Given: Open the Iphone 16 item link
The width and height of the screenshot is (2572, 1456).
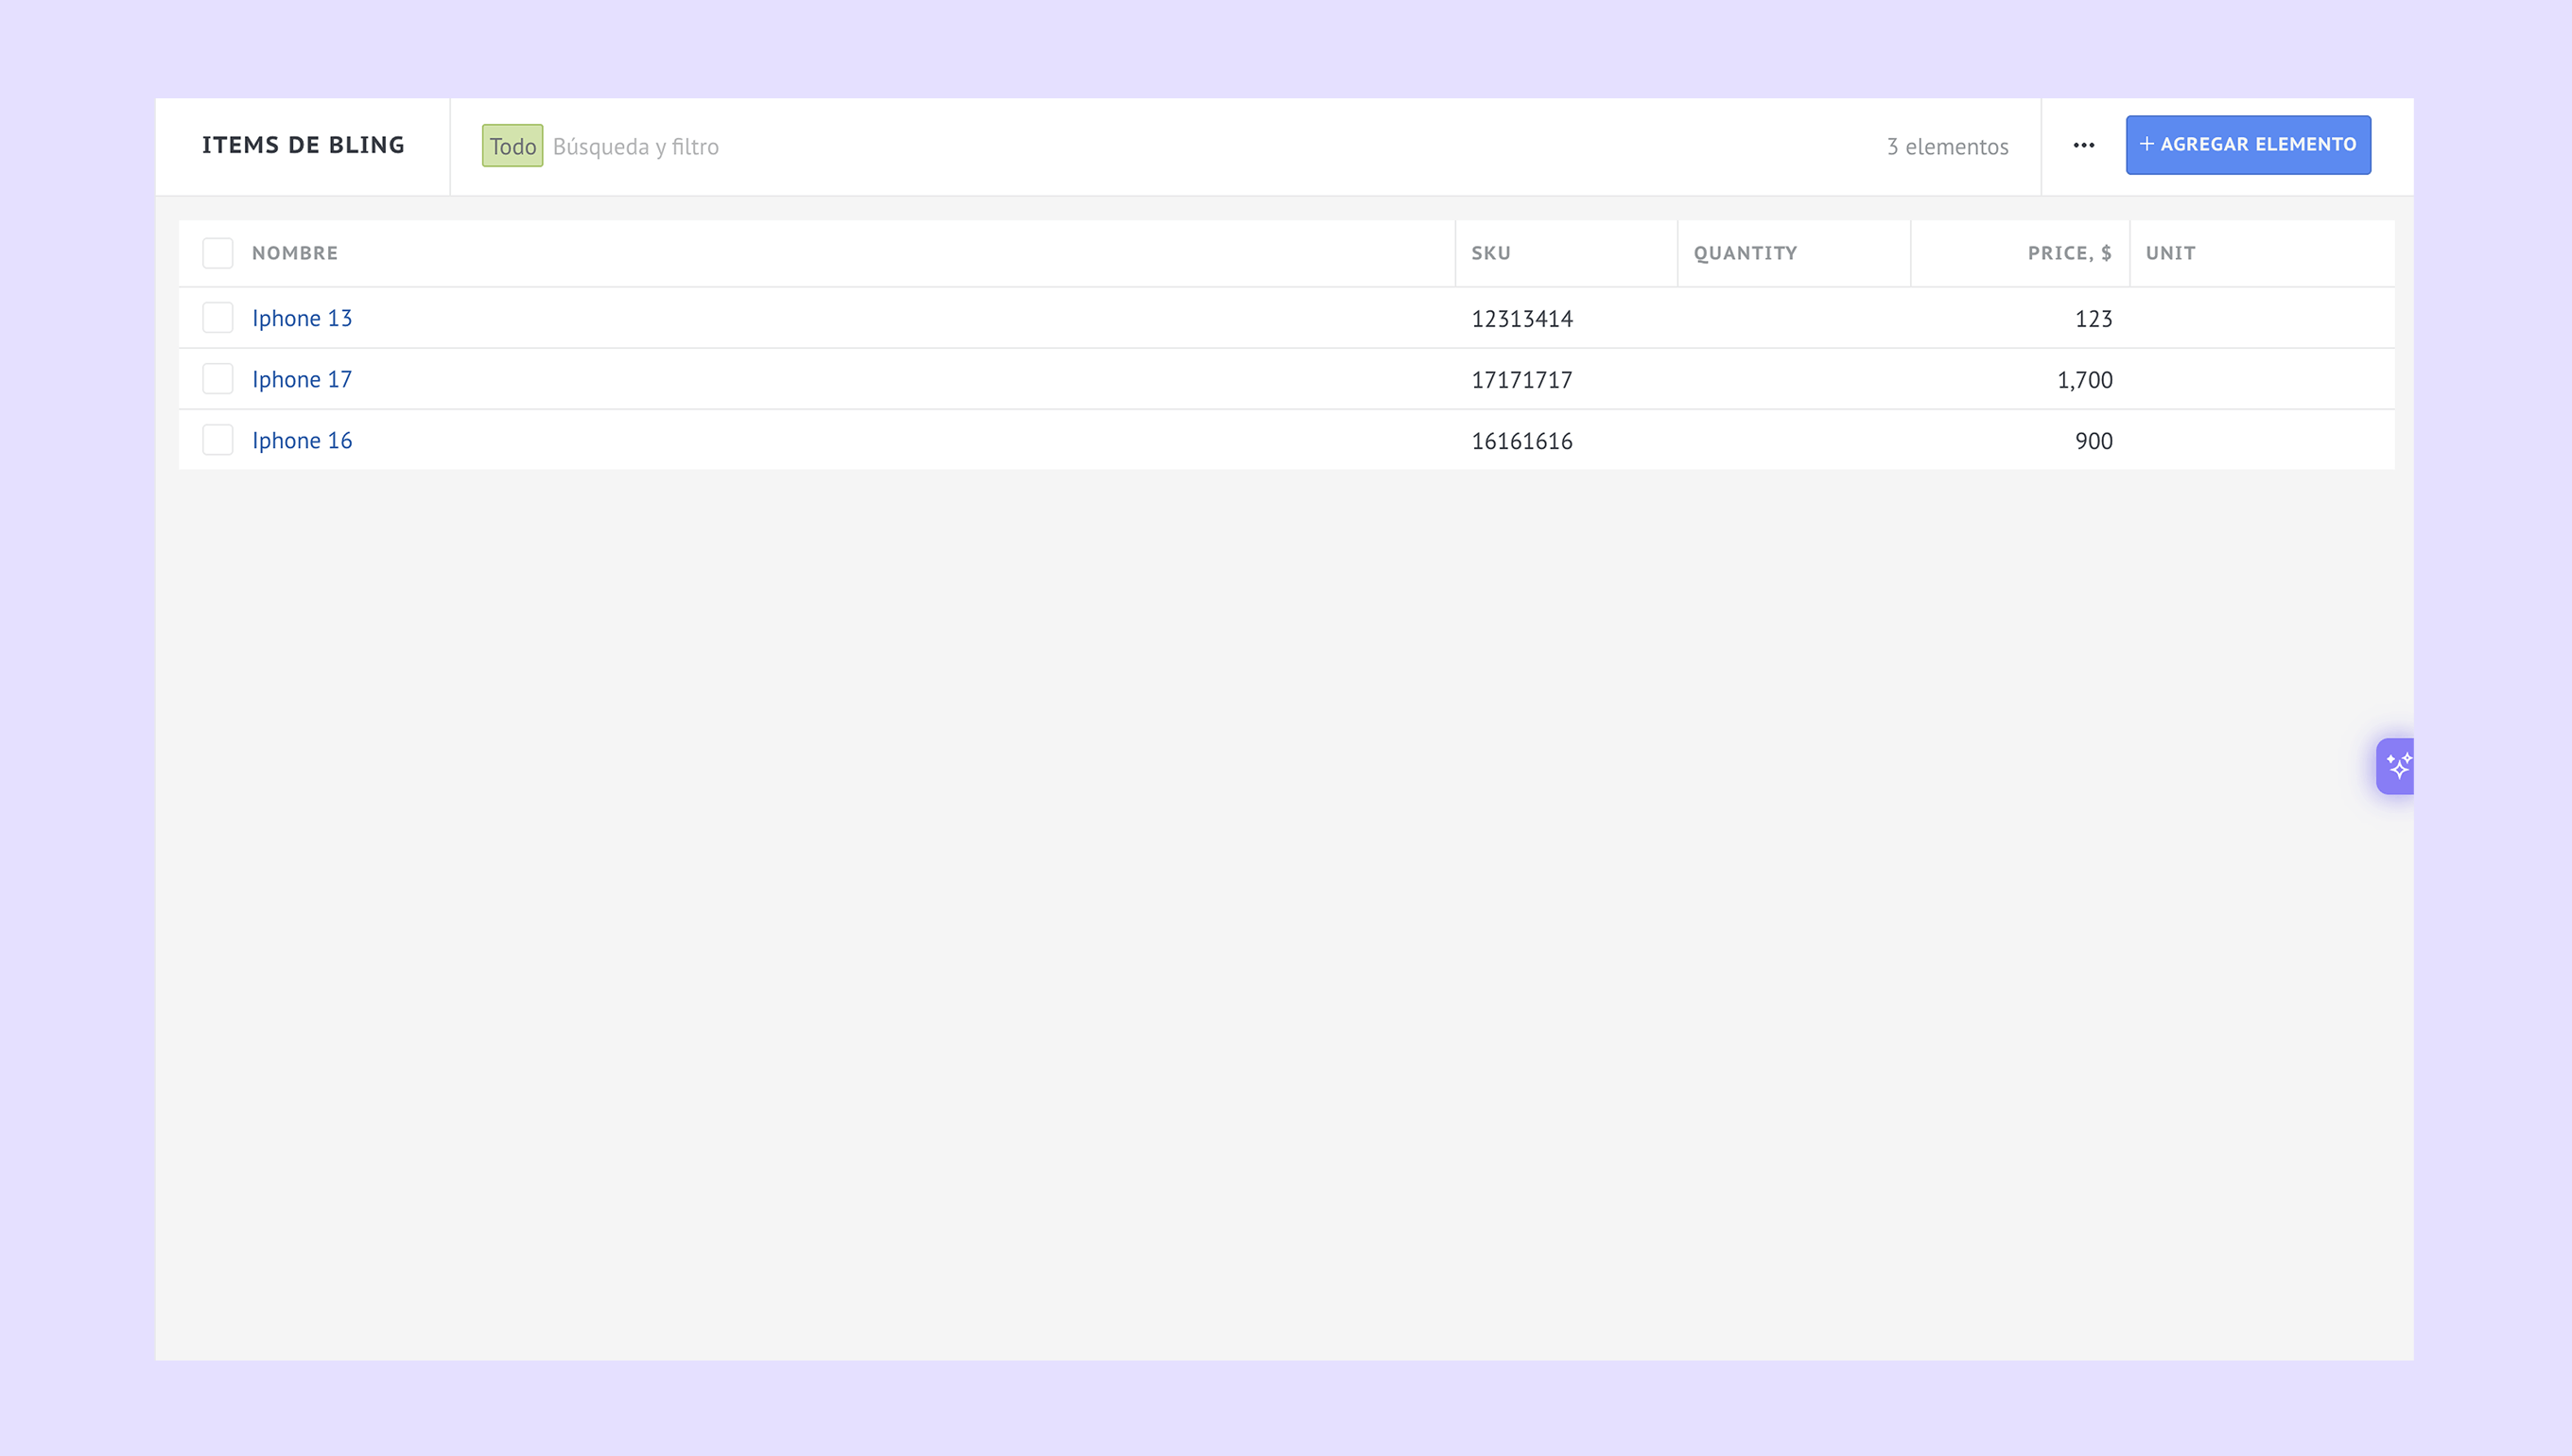Looking at the screenshot, I should coord(301,440).
